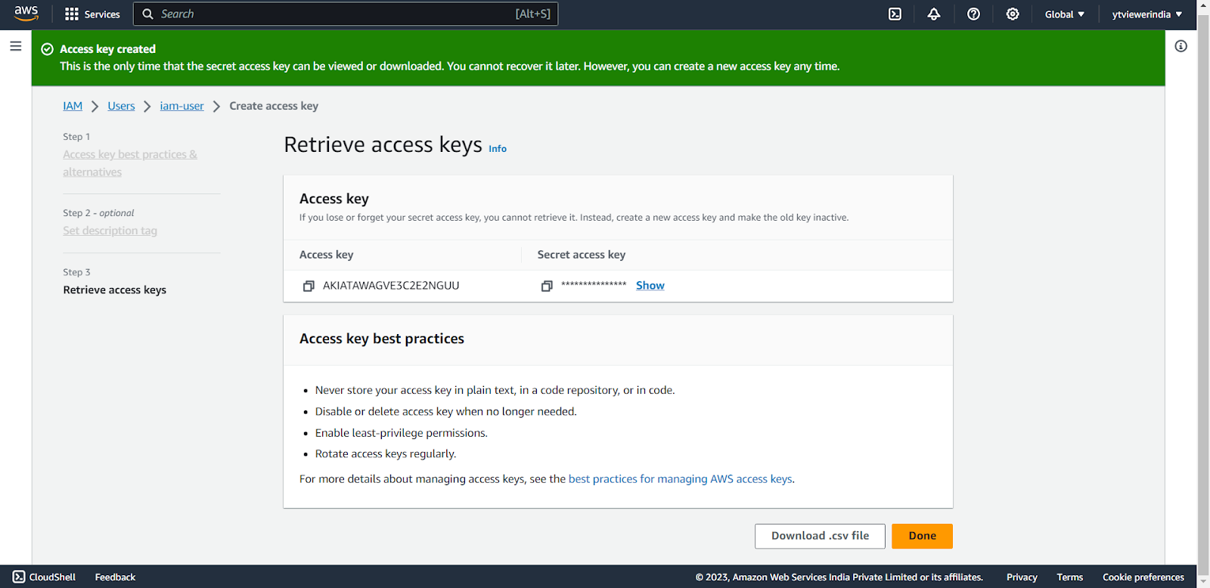This screenshot has height=588, width=1210.
Task: Toggle the side navigation hamburger menu
Action: click(15, 46)
